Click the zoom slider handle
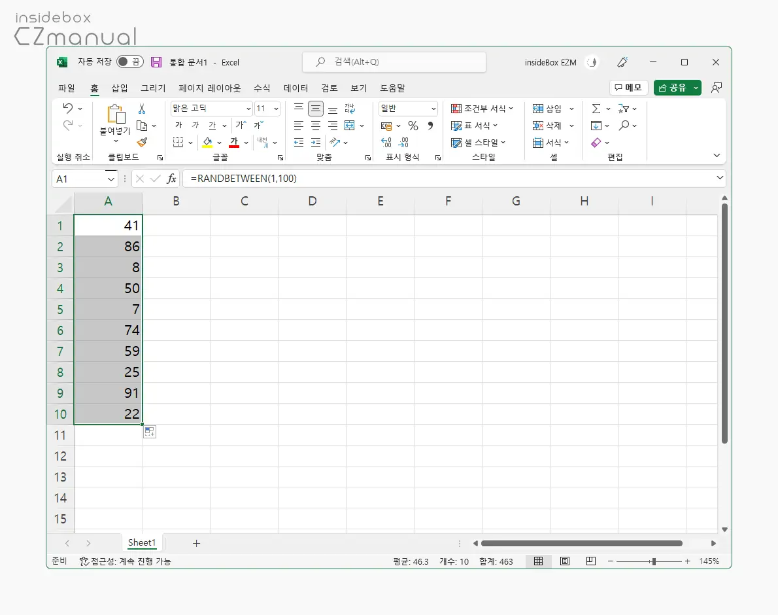The image size is (778, 615). pos(654,561)
